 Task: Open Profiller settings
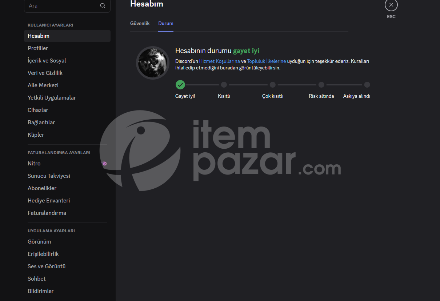[x=67, y=48]
